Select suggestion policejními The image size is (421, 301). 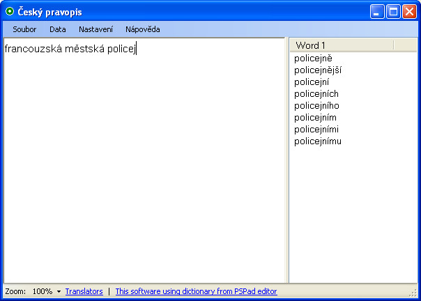[316, 129]
